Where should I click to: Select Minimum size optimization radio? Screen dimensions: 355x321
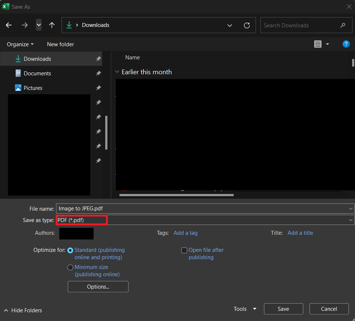pyautogui.click(x=70, y=267)
